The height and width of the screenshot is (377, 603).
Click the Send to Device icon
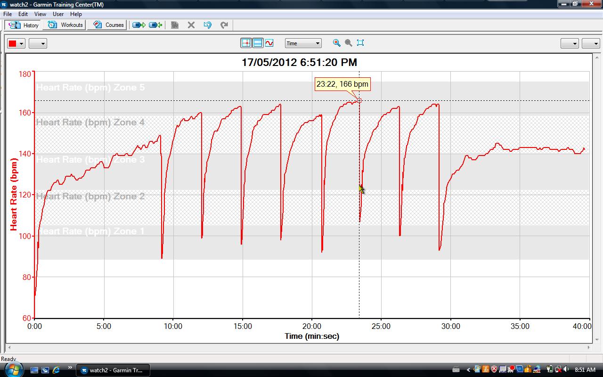point(139,25)
